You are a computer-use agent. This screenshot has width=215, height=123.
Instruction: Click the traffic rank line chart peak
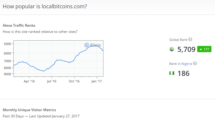click(94, 46)
